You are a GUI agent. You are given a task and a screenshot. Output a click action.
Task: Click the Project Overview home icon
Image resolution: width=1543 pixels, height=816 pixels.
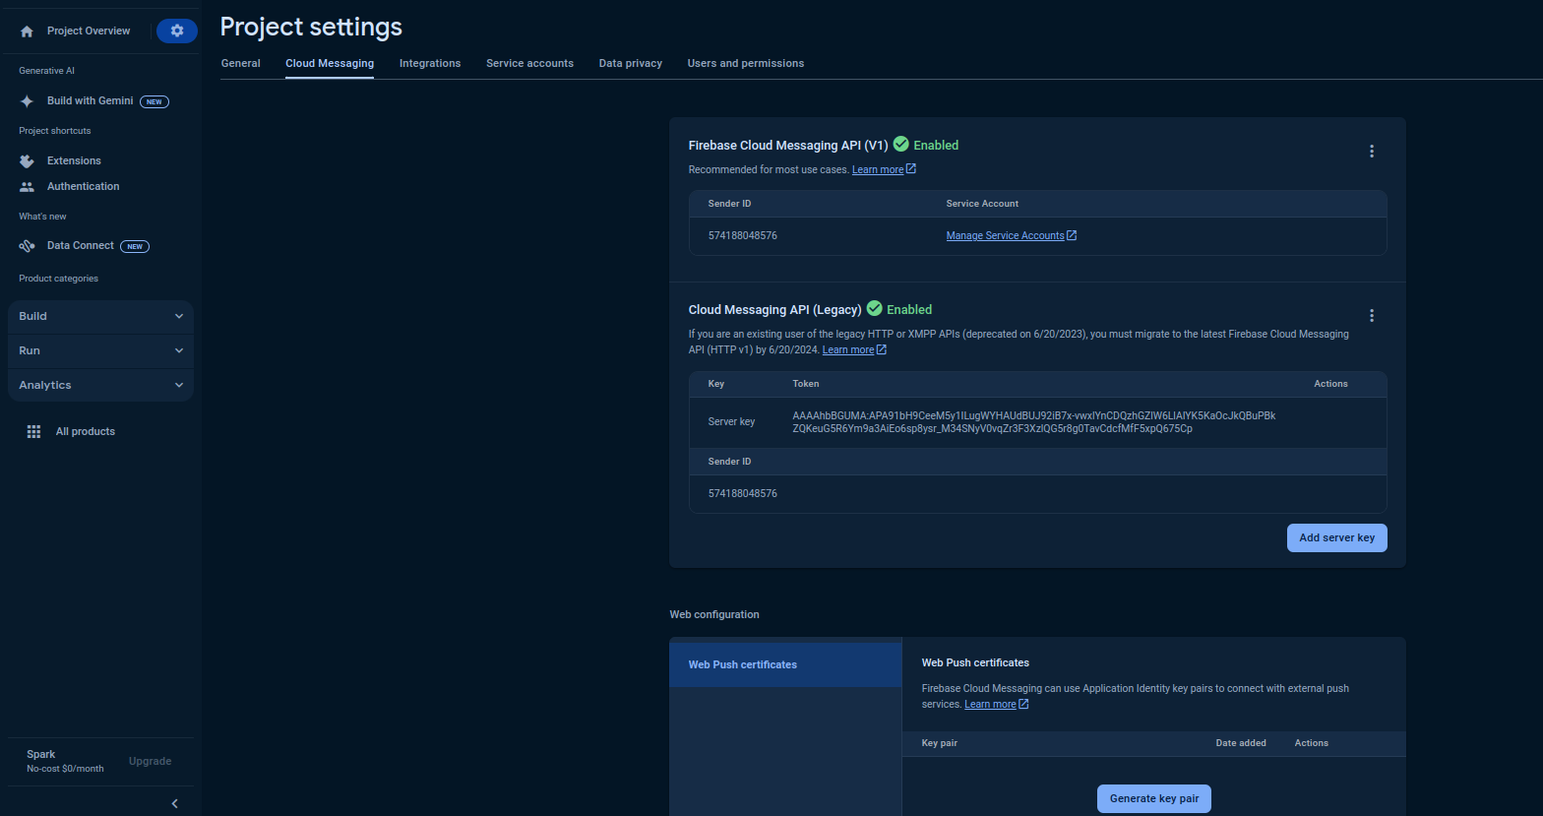tap(27, 31)
